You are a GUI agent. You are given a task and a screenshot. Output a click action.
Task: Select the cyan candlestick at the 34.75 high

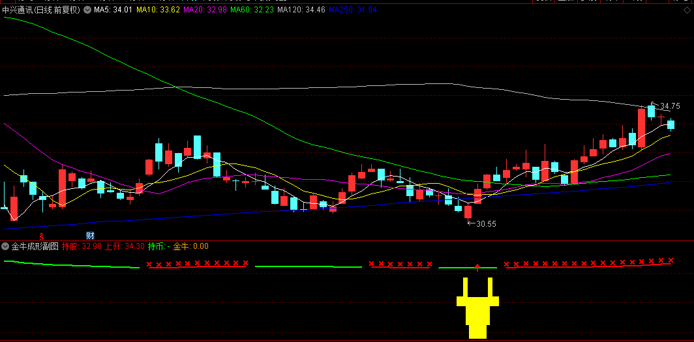(652, 111)
